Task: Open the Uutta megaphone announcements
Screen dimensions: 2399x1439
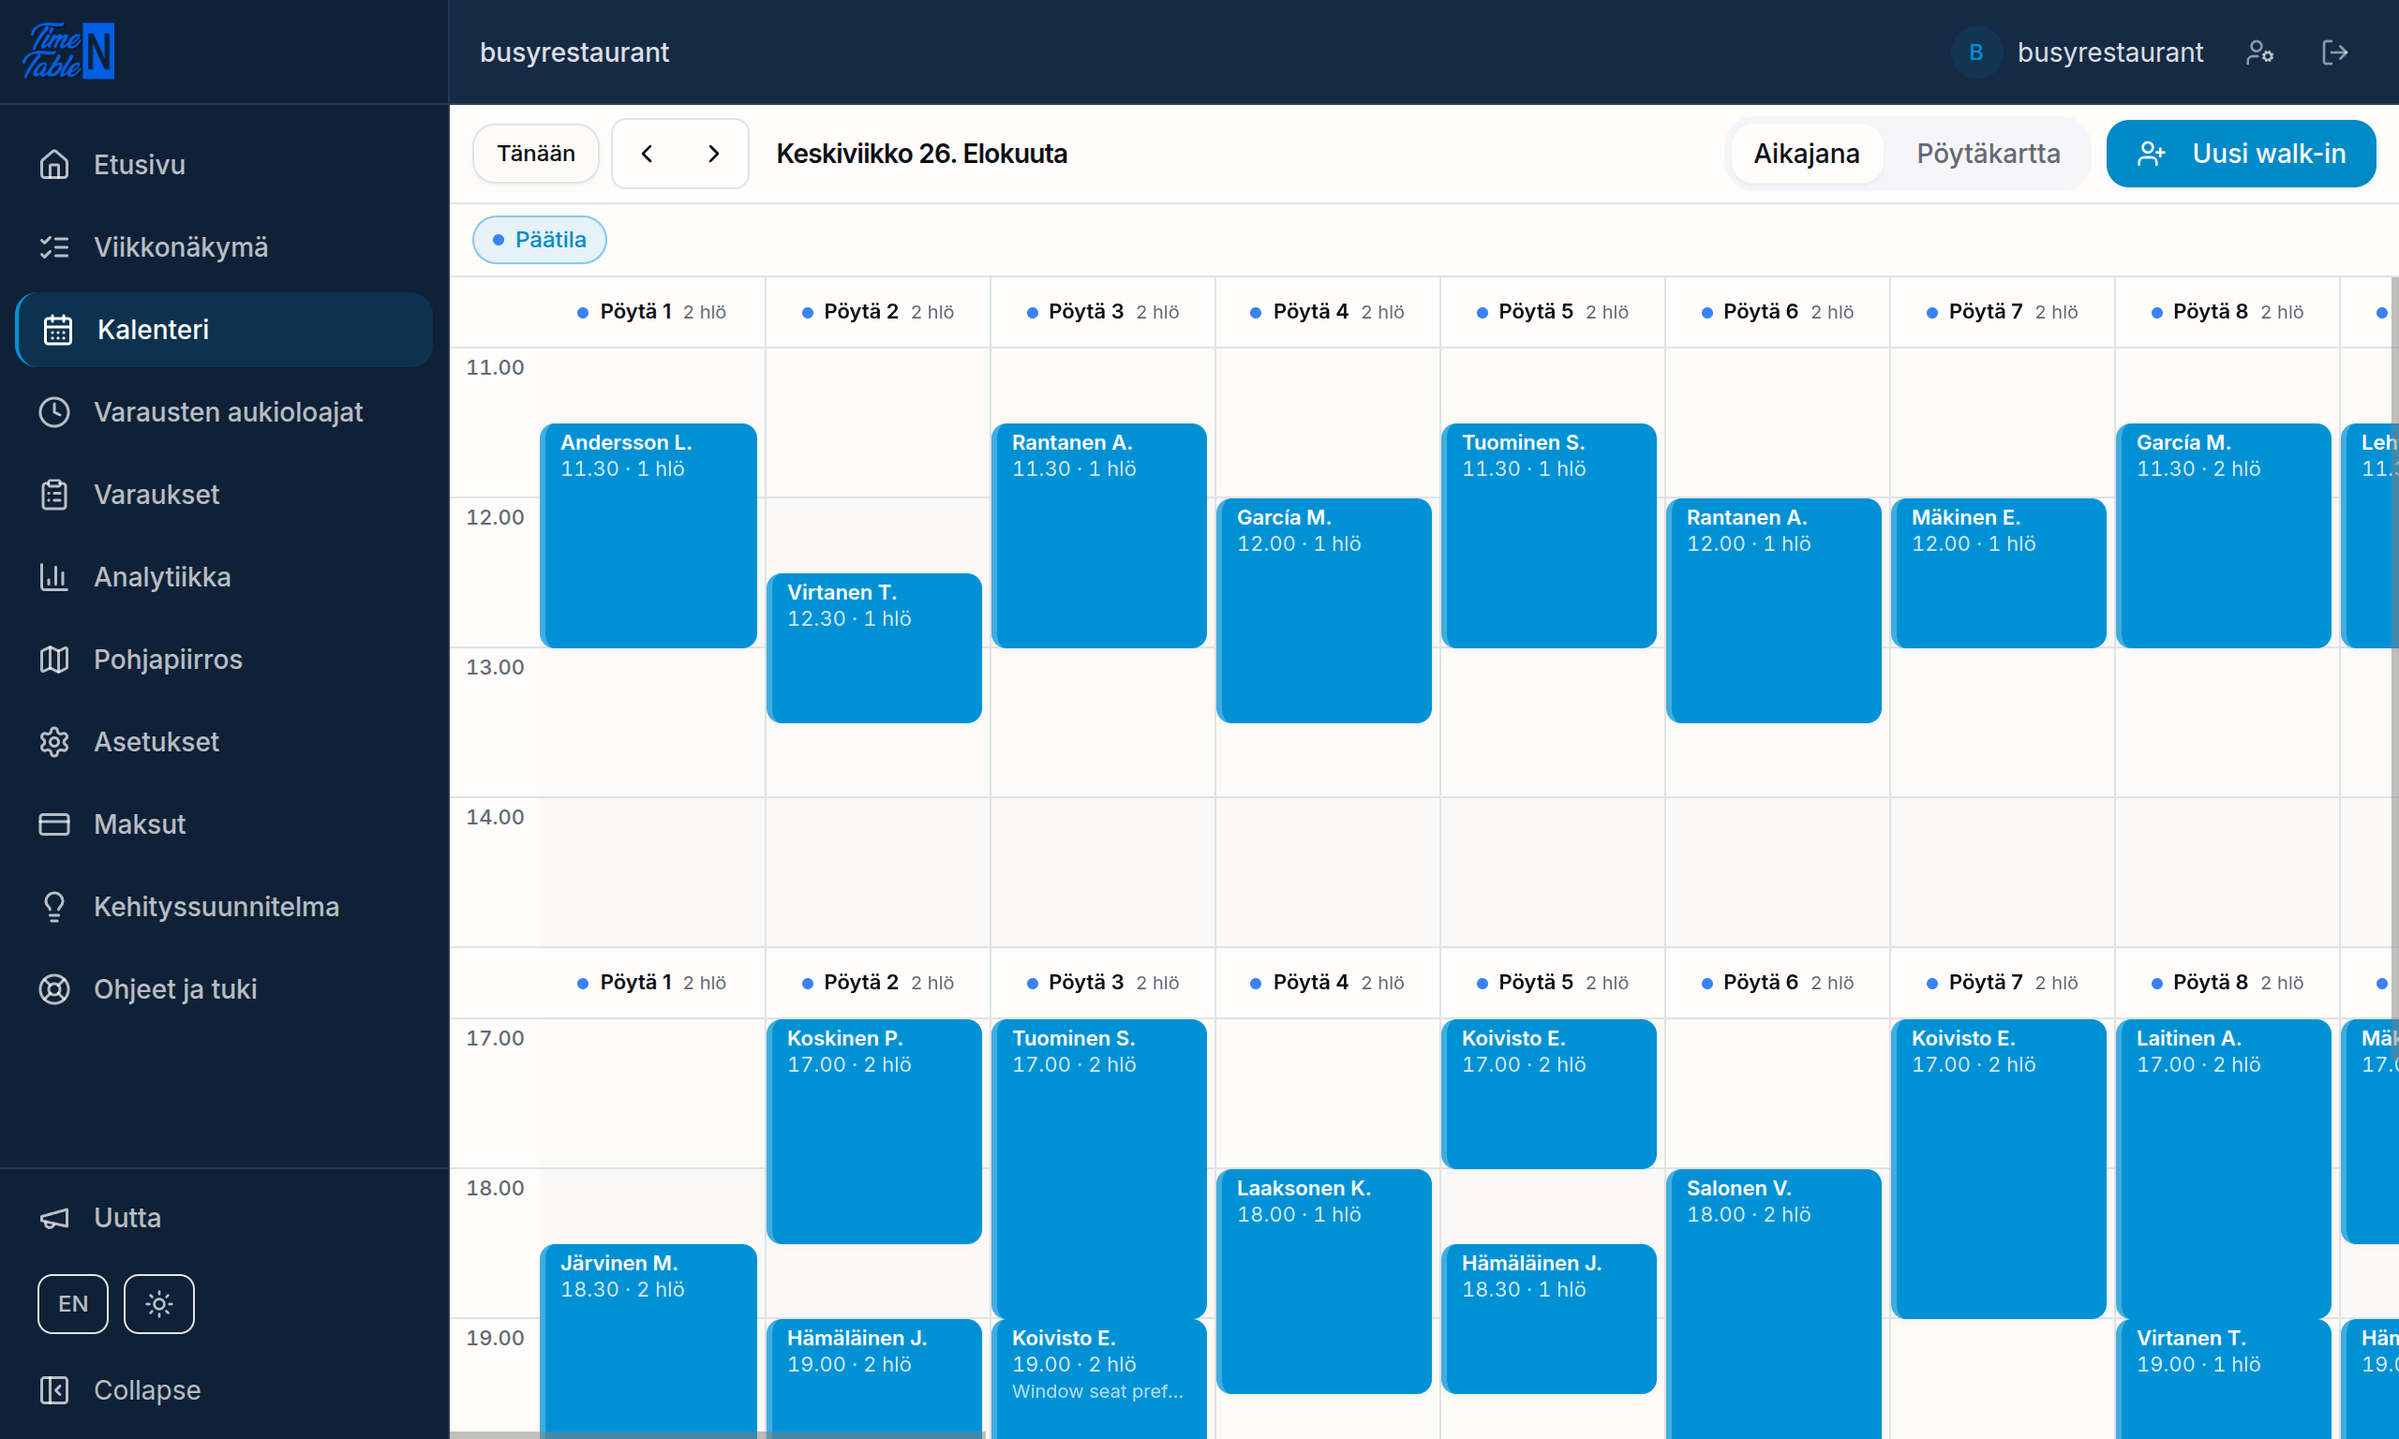Action: [x=224, y=1218]
